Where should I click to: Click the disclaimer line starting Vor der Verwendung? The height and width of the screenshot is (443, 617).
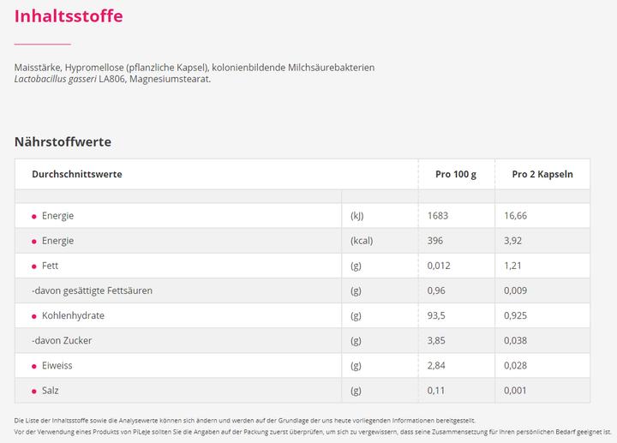pyautogui.click(x=313, y=432)
